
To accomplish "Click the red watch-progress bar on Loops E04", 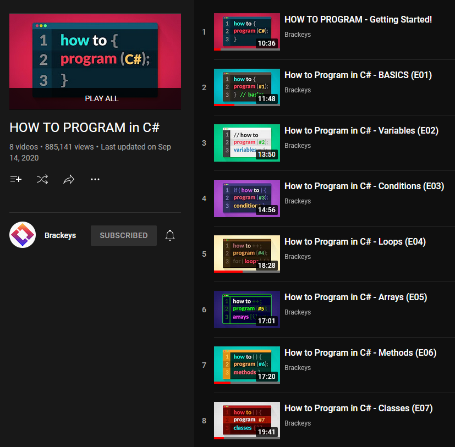I will point(228,272).
